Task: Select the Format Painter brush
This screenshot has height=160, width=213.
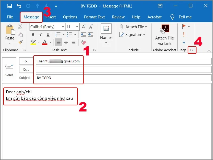Action: click(21, 42)
